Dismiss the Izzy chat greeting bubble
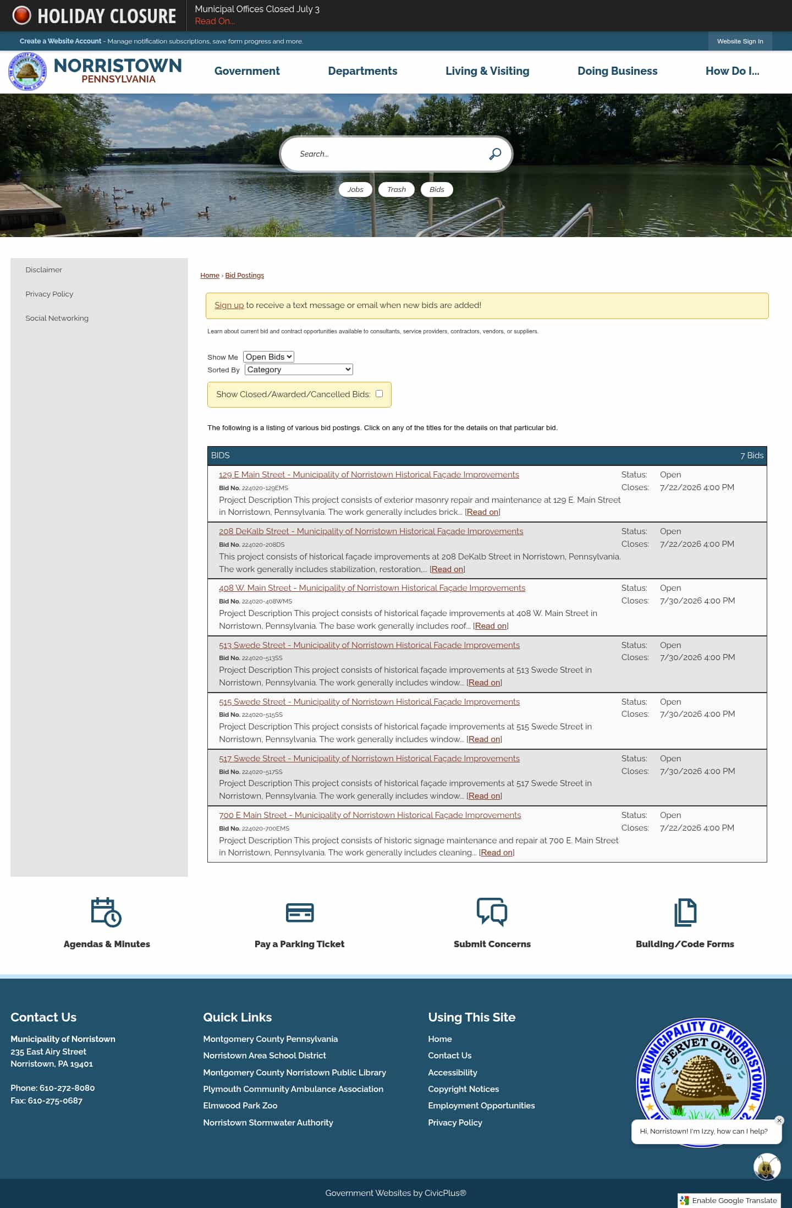 coord(779,1121)
